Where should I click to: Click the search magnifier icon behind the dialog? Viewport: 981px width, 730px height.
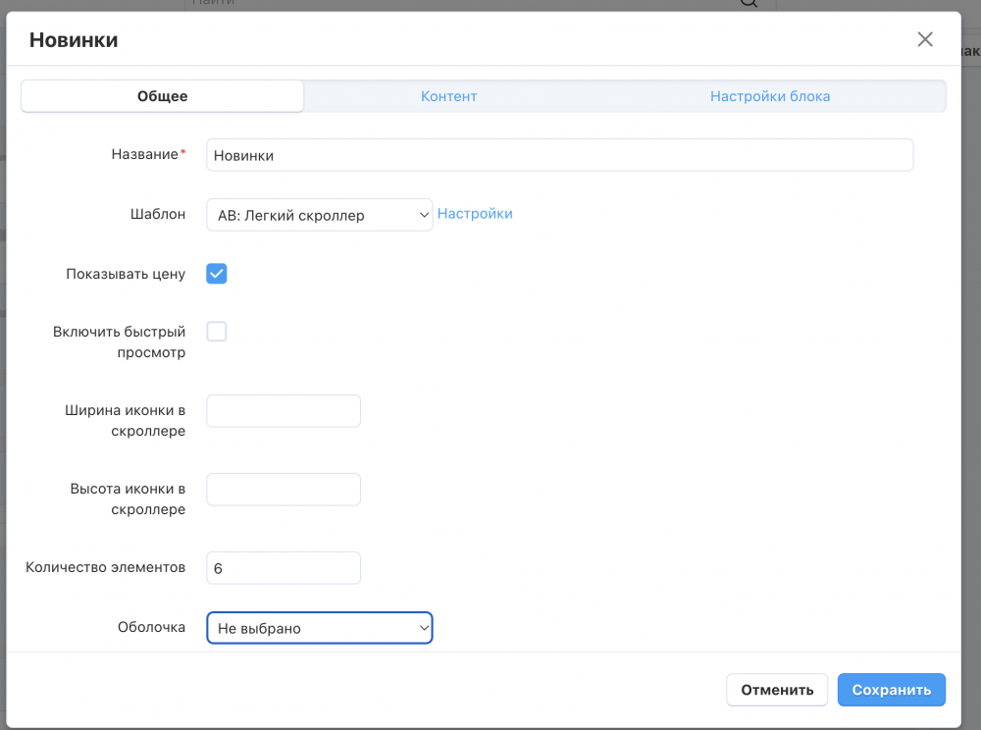pyautogui.click(x=749, y=3)
